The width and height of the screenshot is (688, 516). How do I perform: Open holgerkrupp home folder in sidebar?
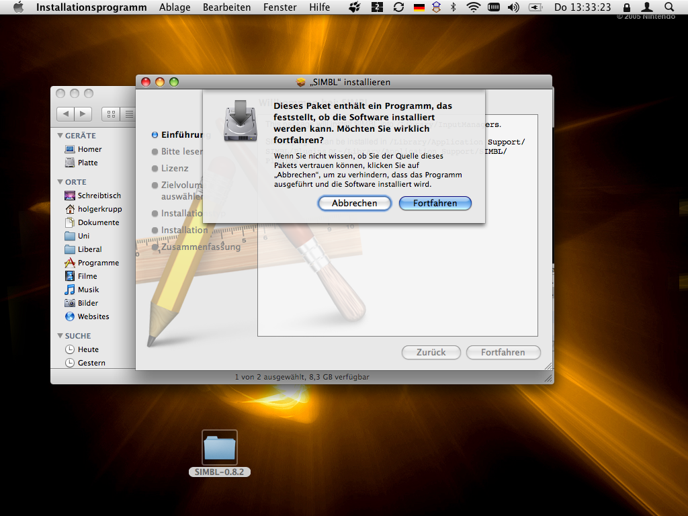click(x=93, y=210)
